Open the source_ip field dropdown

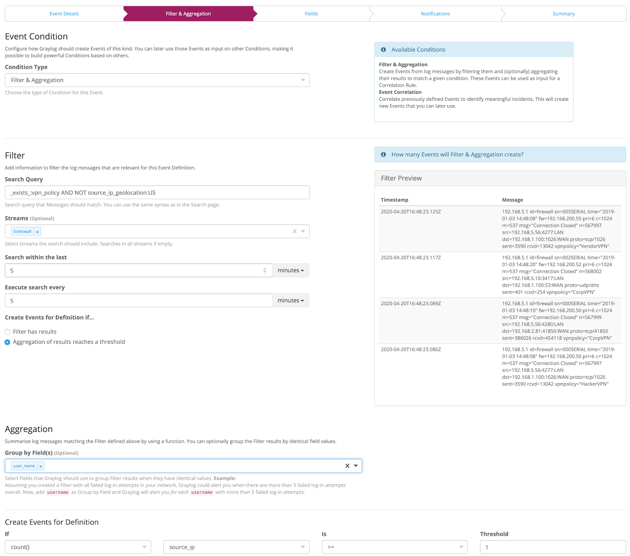tap(236, 547)
